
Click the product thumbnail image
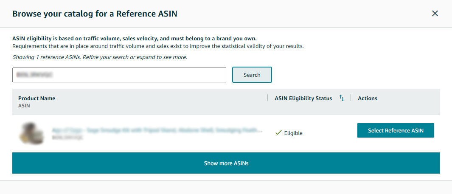[x=31, y=133]
